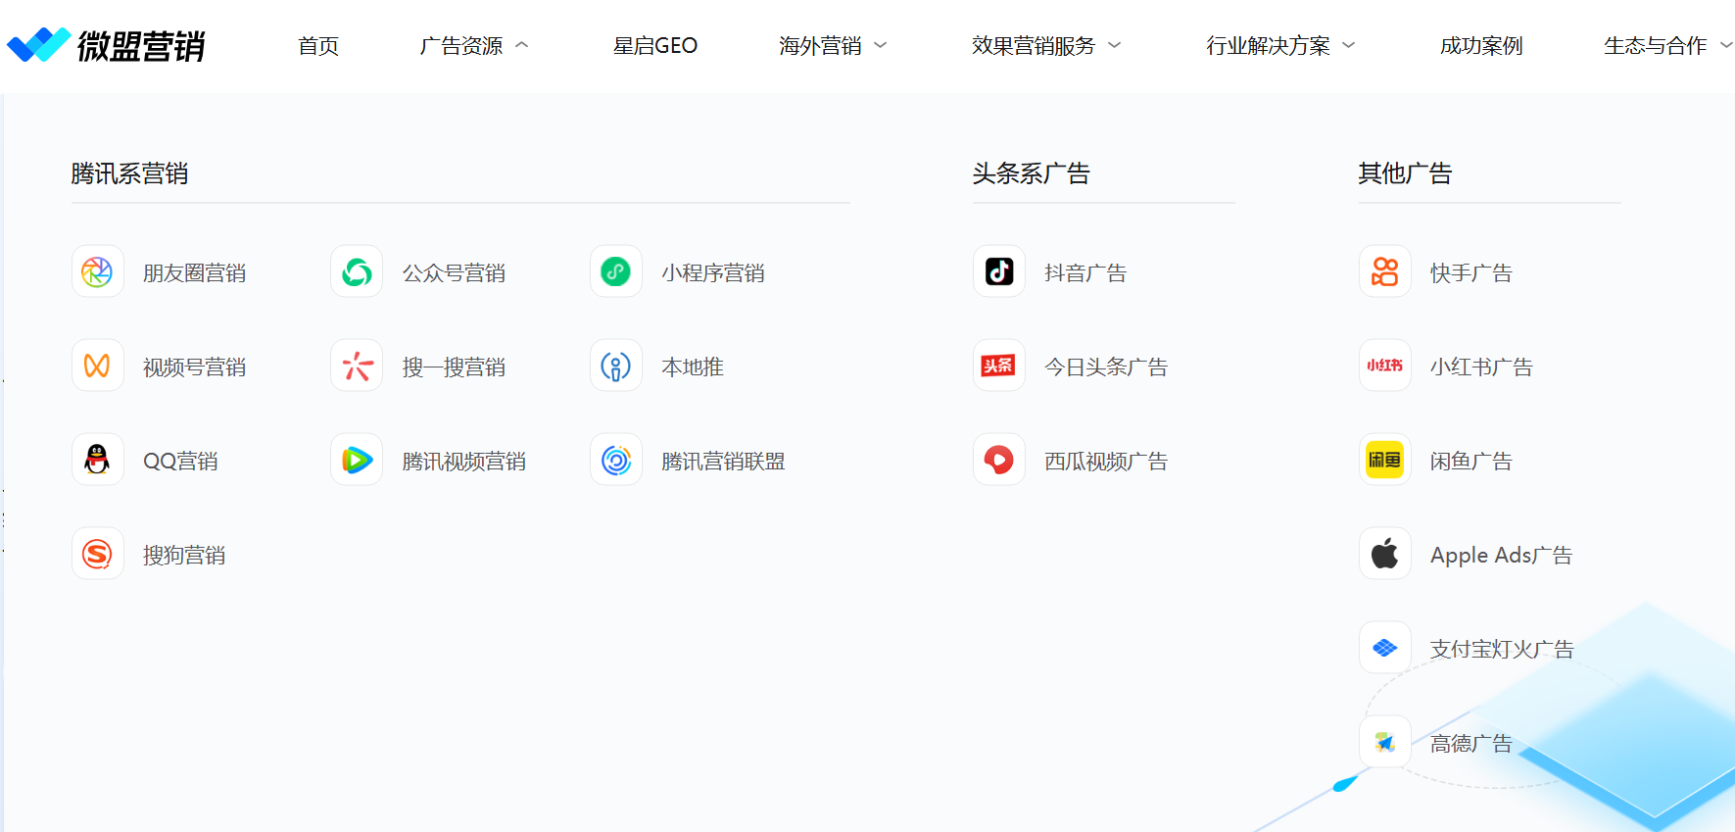
Task: Open the 搜一搜营销 link
Action: tap(455, 367)
